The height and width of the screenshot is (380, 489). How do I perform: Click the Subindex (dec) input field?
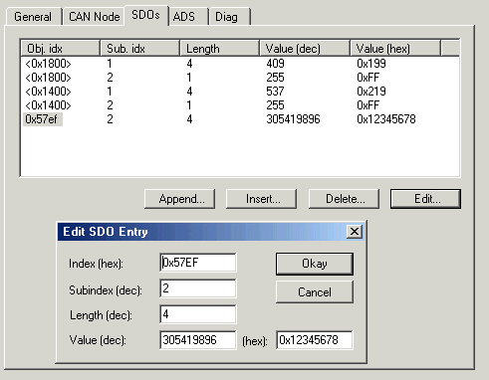coord(198,288)
